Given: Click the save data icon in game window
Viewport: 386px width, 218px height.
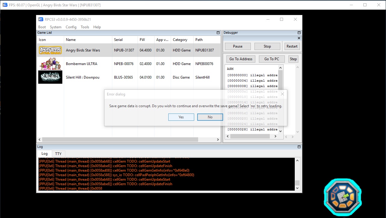Looking at the screenshot, I should pos(343,197).
